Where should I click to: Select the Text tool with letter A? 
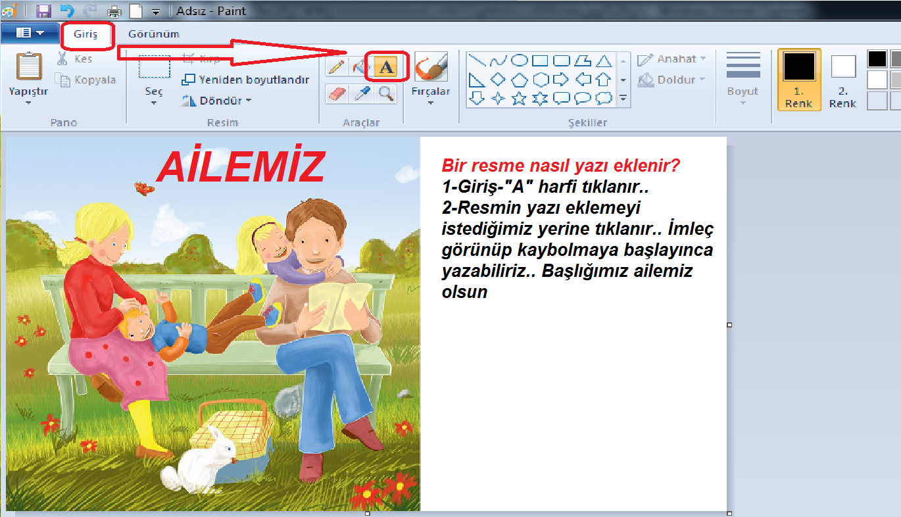pyautogui.click(x=387, y=66)
